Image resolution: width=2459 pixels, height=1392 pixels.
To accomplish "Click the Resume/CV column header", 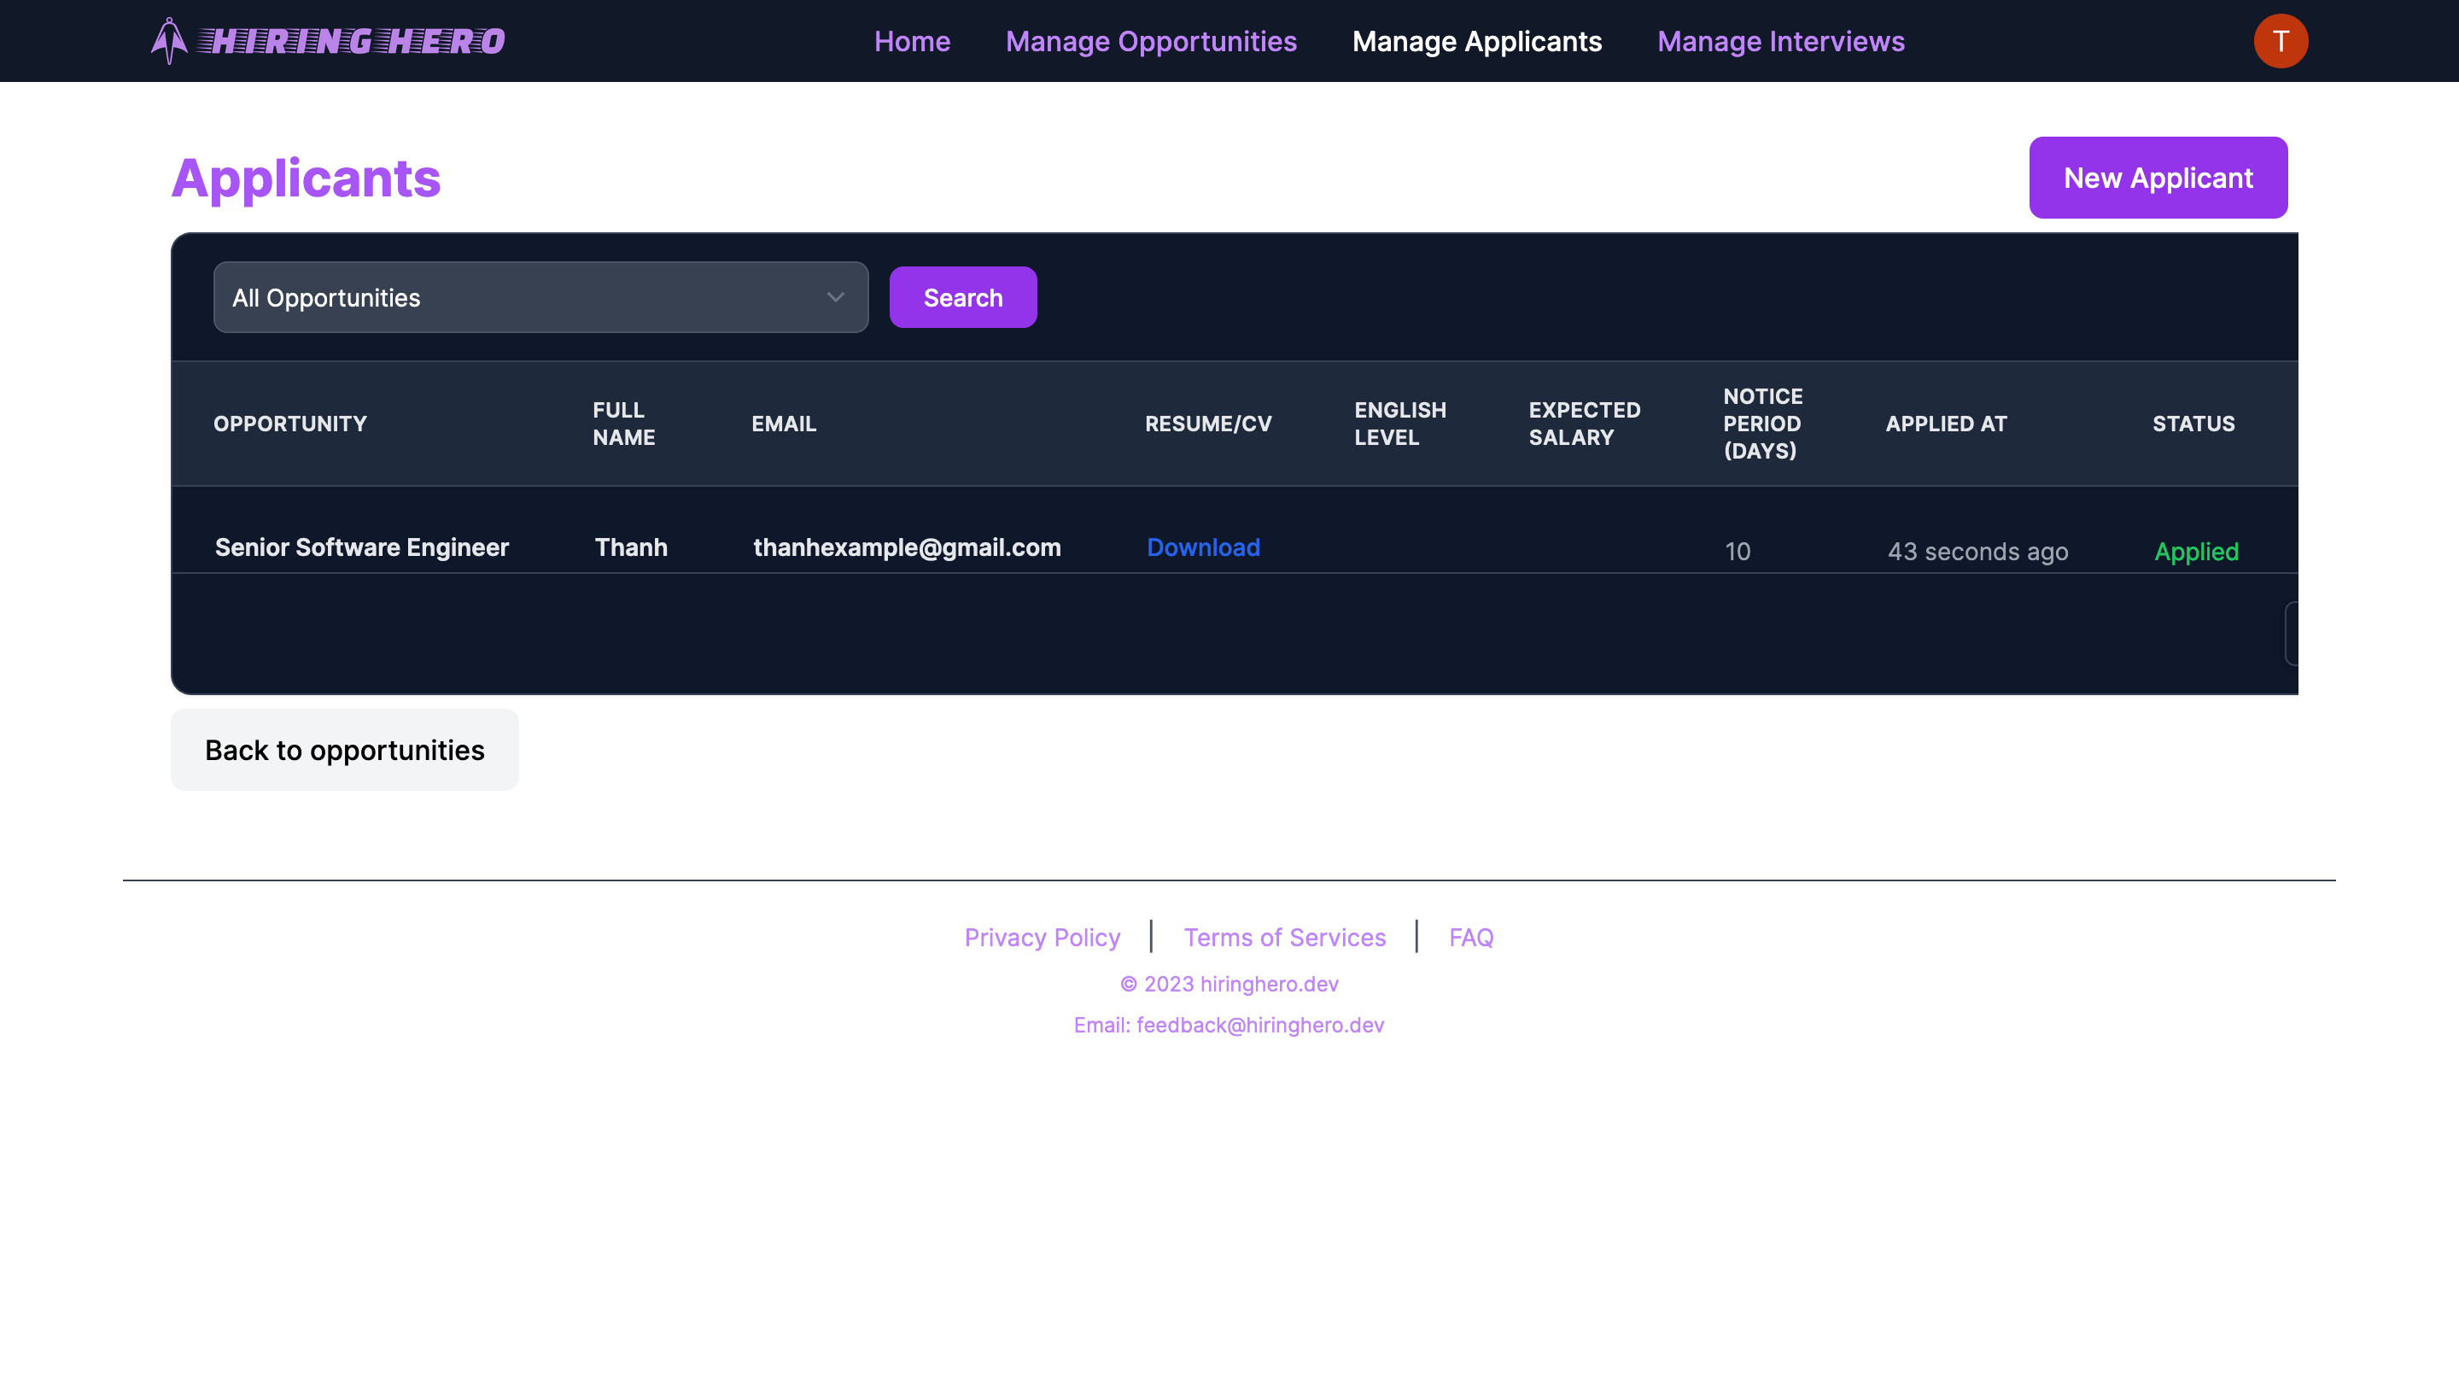I will tap(1207, 424).
